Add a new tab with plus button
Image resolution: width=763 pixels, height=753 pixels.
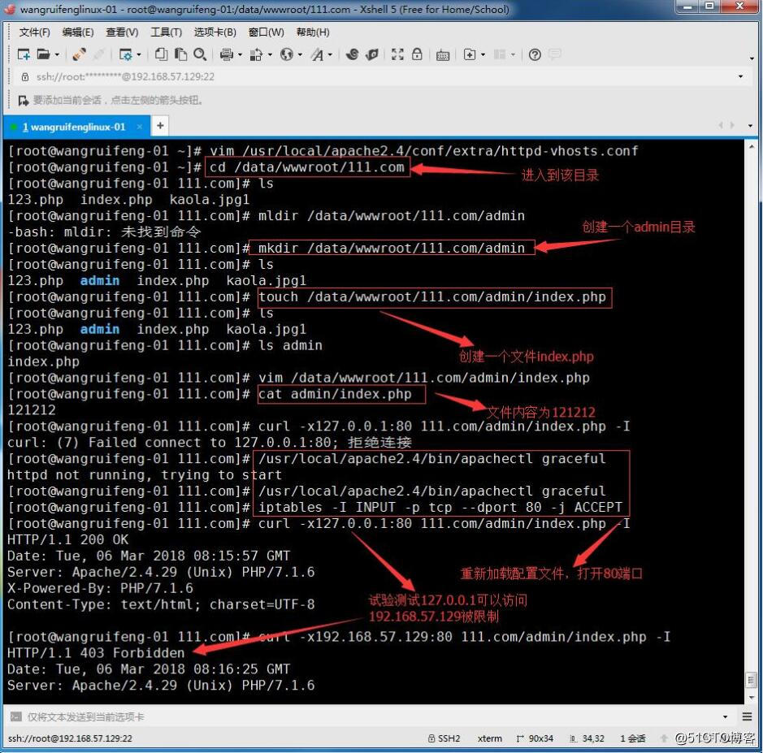point(159,126)
